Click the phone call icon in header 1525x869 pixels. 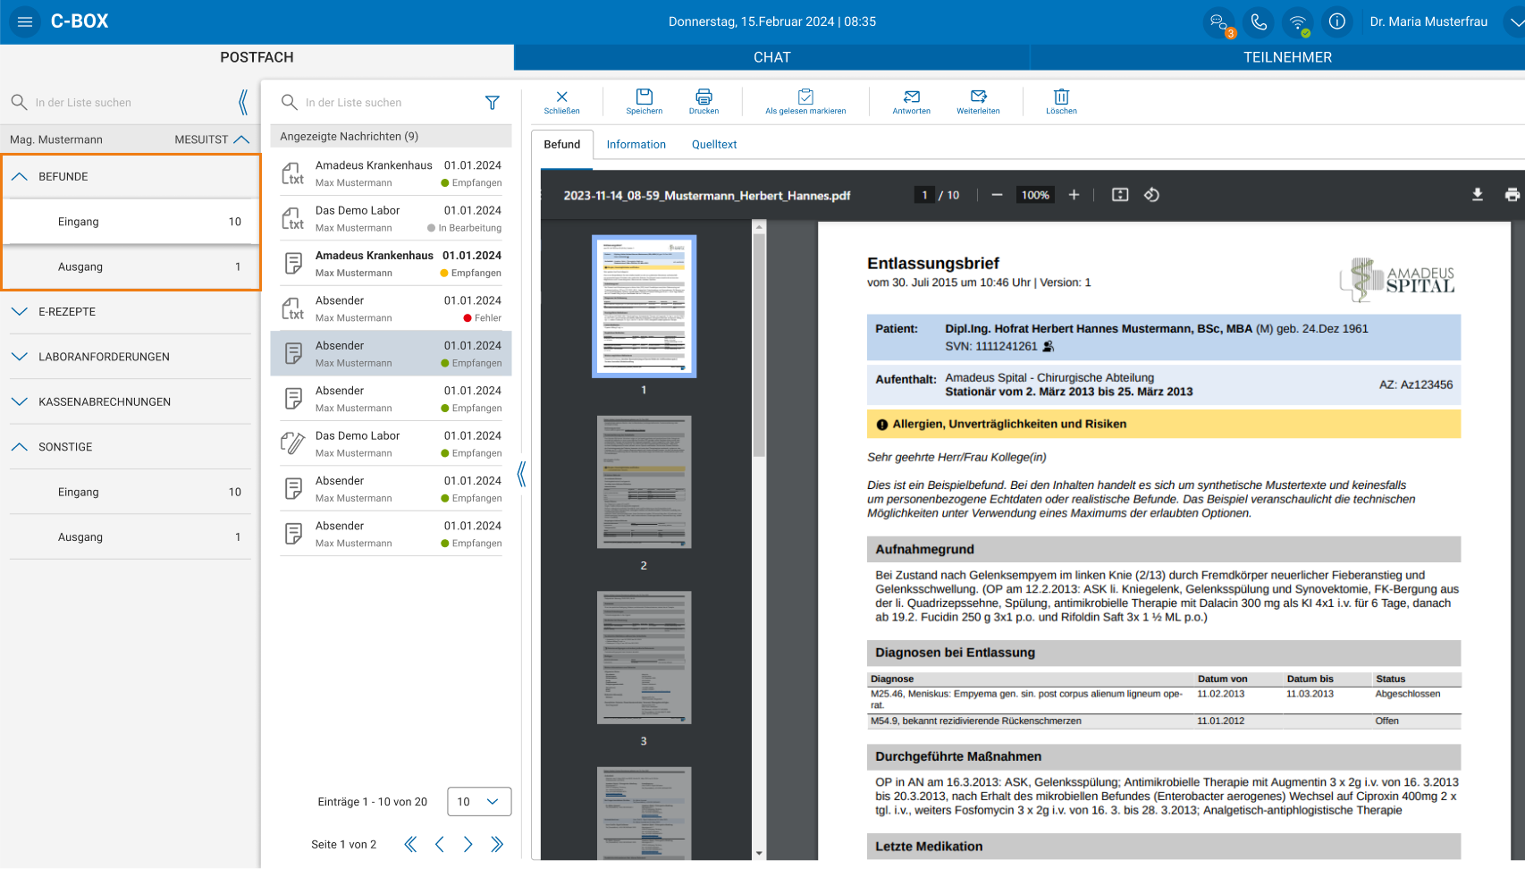point(1259,22)
